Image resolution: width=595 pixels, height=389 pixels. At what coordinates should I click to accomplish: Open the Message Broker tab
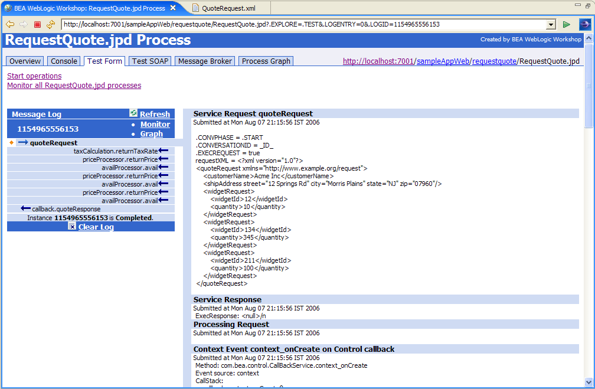coord(205,61)
